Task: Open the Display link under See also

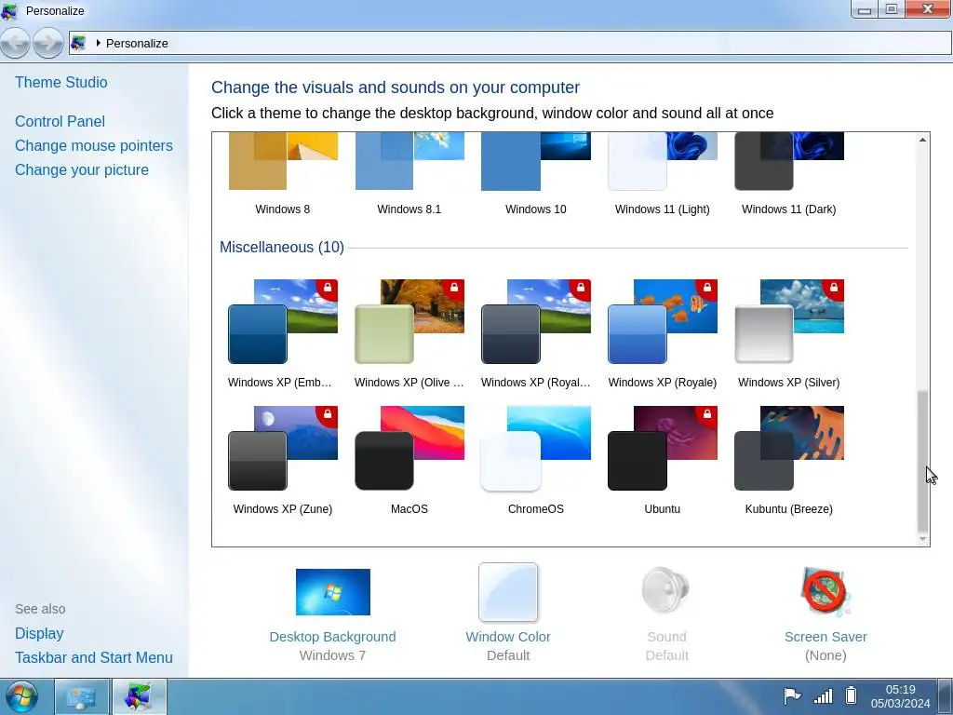Action: [39, 633]
